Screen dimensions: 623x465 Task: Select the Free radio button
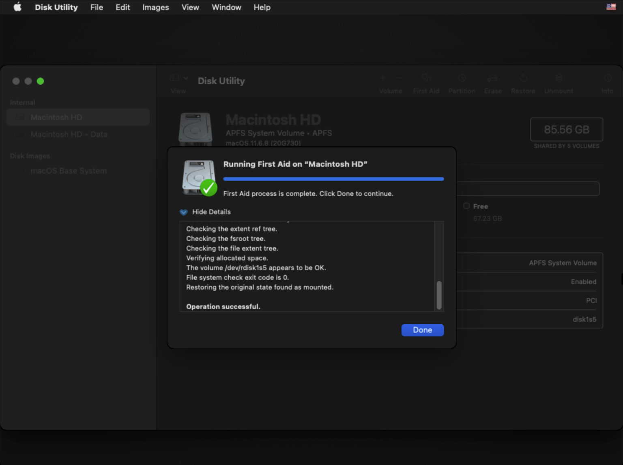pyautogui.click(x=467, y=206)
